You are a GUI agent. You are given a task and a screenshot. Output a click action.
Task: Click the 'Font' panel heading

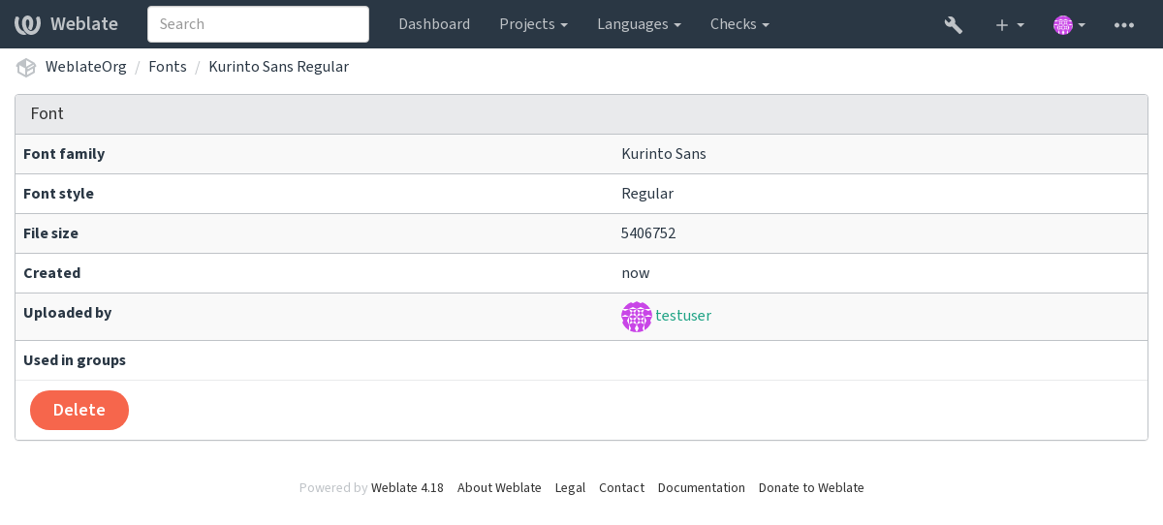[47, 113]
